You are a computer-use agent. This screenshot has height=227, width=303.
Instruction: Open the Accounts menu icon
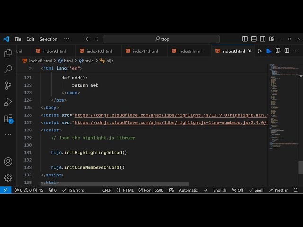tap(8, 162)
